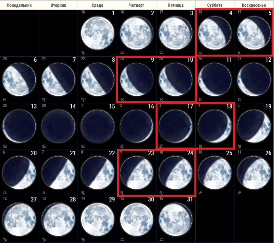Click the date number 22
Screen dimensions: 274x243
112,153
